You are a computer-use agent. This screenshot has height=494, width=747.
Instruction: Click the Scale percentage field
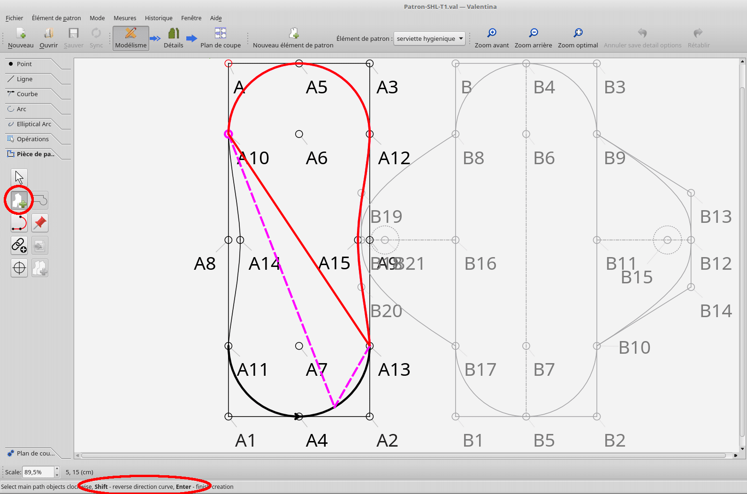coord(38,472)
